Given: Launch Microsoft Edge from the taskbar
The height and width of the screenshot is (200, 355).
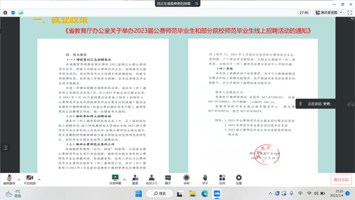Looking at the screenshot, I should point(204,194).
